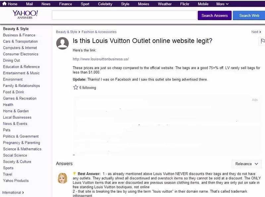Select Pets category in sidebar
Screen dimensions: 265x197
[7, 130]
